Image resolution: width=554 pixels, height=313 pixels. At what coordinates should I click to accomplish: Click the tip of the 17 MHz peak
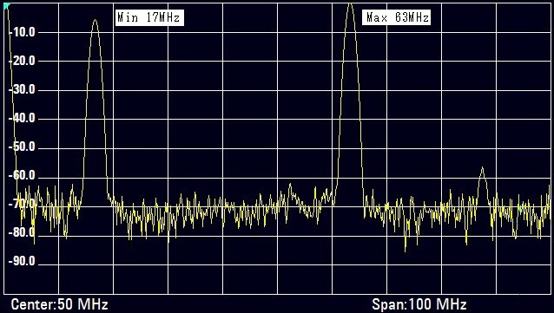[95, 21]
